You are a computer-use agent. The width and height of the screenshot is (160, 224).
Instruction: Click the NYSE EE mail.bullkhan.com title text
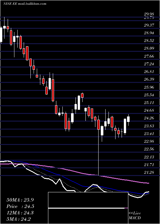25,4
